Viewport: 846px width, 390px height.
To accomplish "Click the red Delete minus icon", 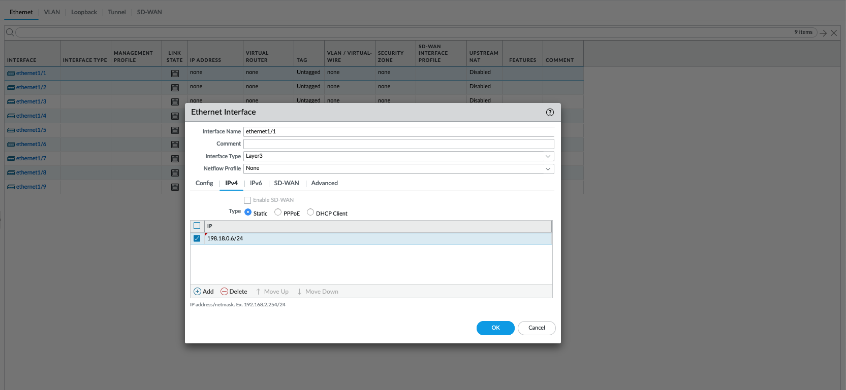I will 224,292.
